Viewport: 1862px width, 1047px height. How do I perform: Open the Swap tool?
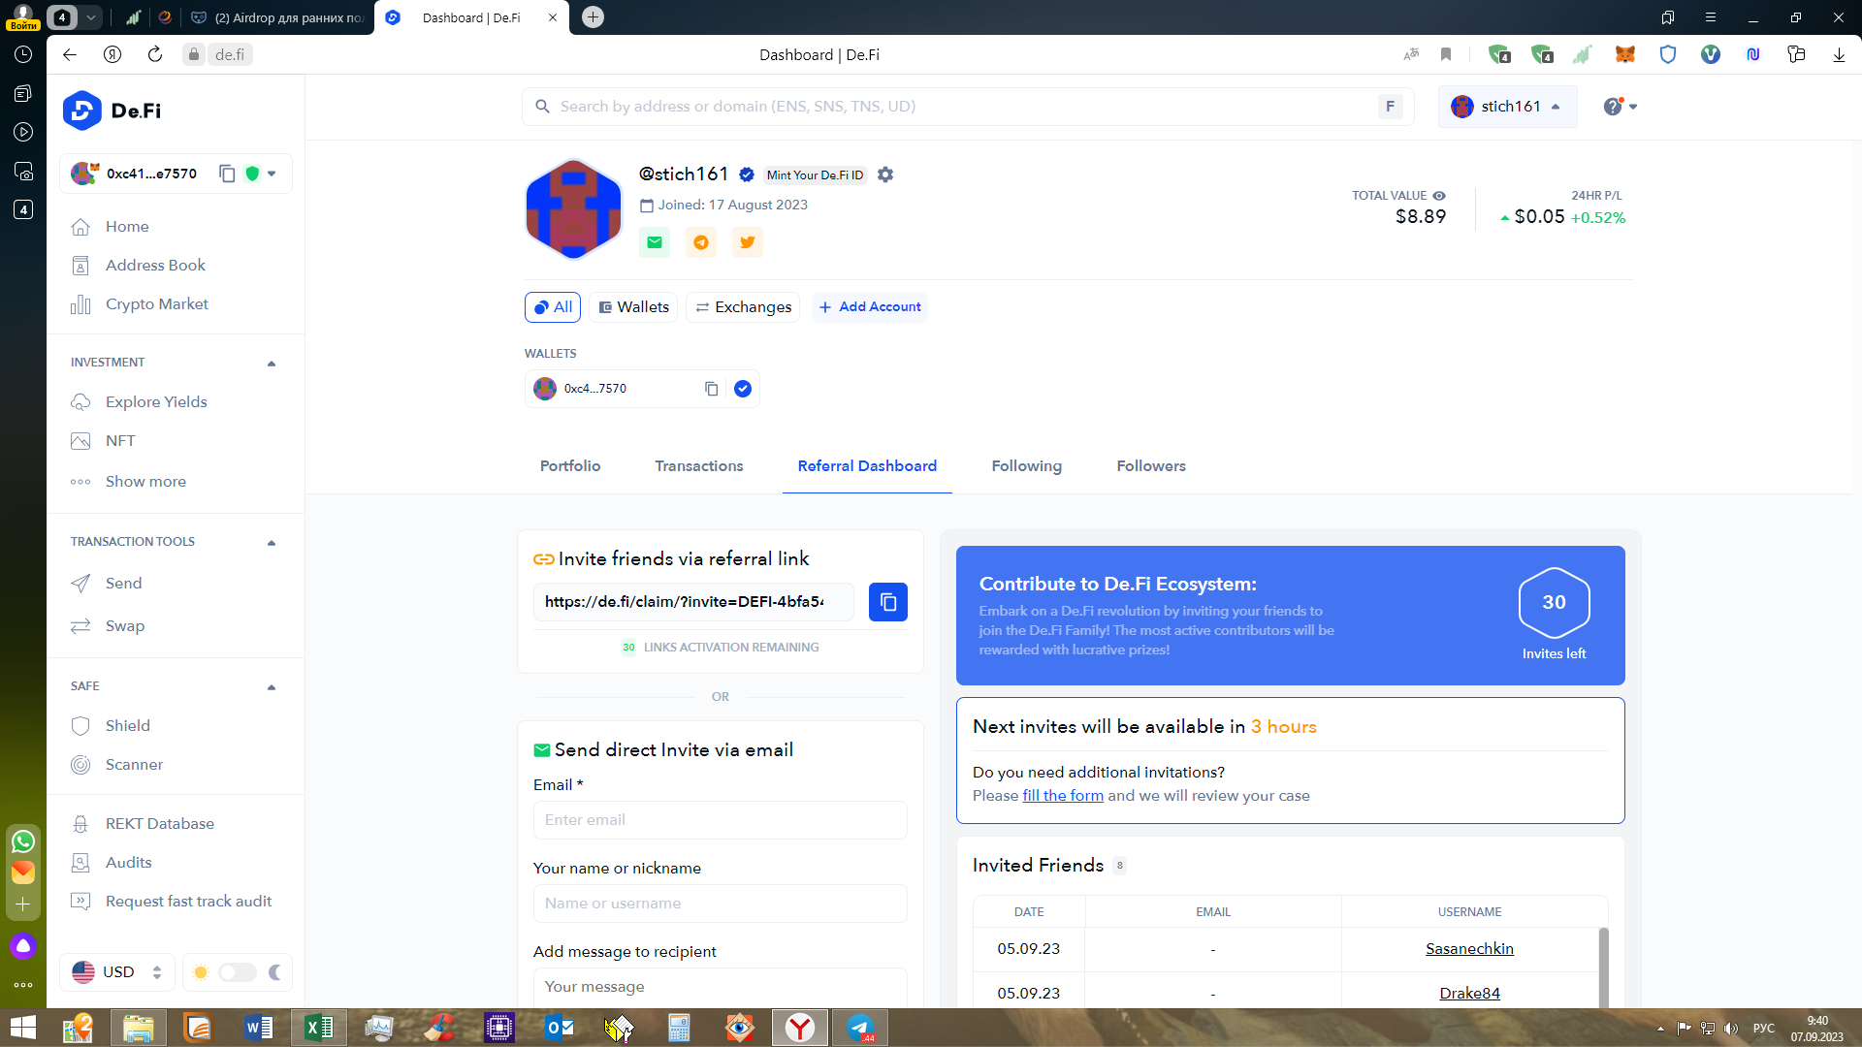point(125,626)
